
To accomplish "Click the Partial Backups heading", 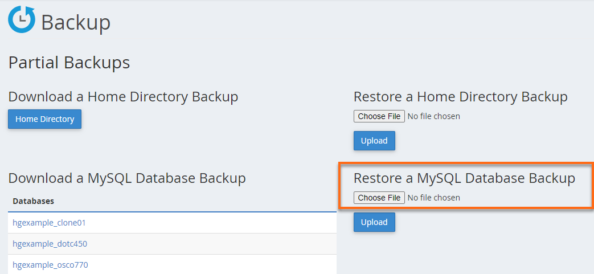I will click(x=69, y=63).
